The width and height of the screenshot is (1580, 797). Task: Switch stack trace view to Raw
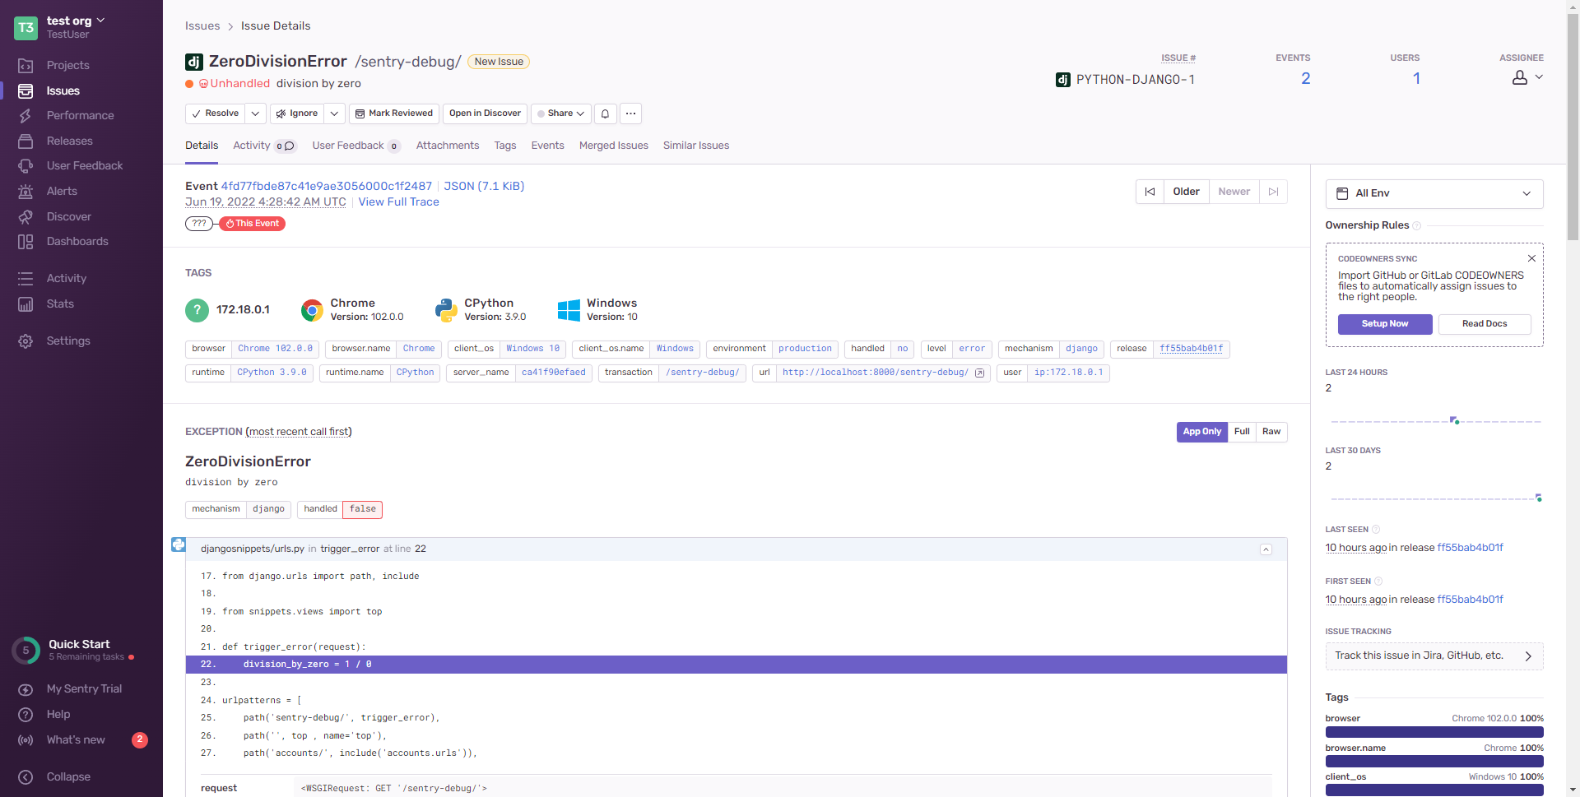tap(1271, 432)
